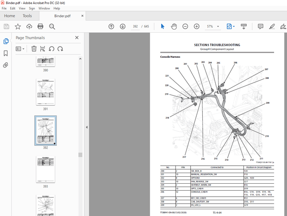The width and height of the screenshot is (287, 216).
Task: Select page 392 thumbnail
Action: (45, 131)
